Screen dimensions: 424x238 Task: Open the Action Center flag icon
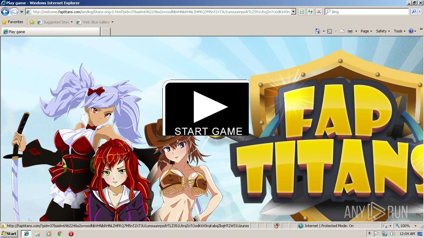(377, 234)
